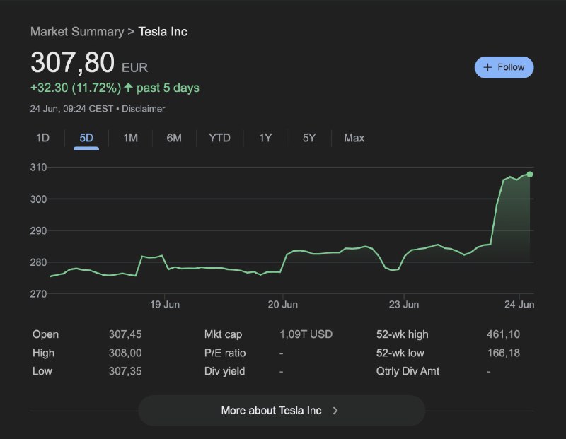Follow the Tesla Inc stock

tap(504, 67)
